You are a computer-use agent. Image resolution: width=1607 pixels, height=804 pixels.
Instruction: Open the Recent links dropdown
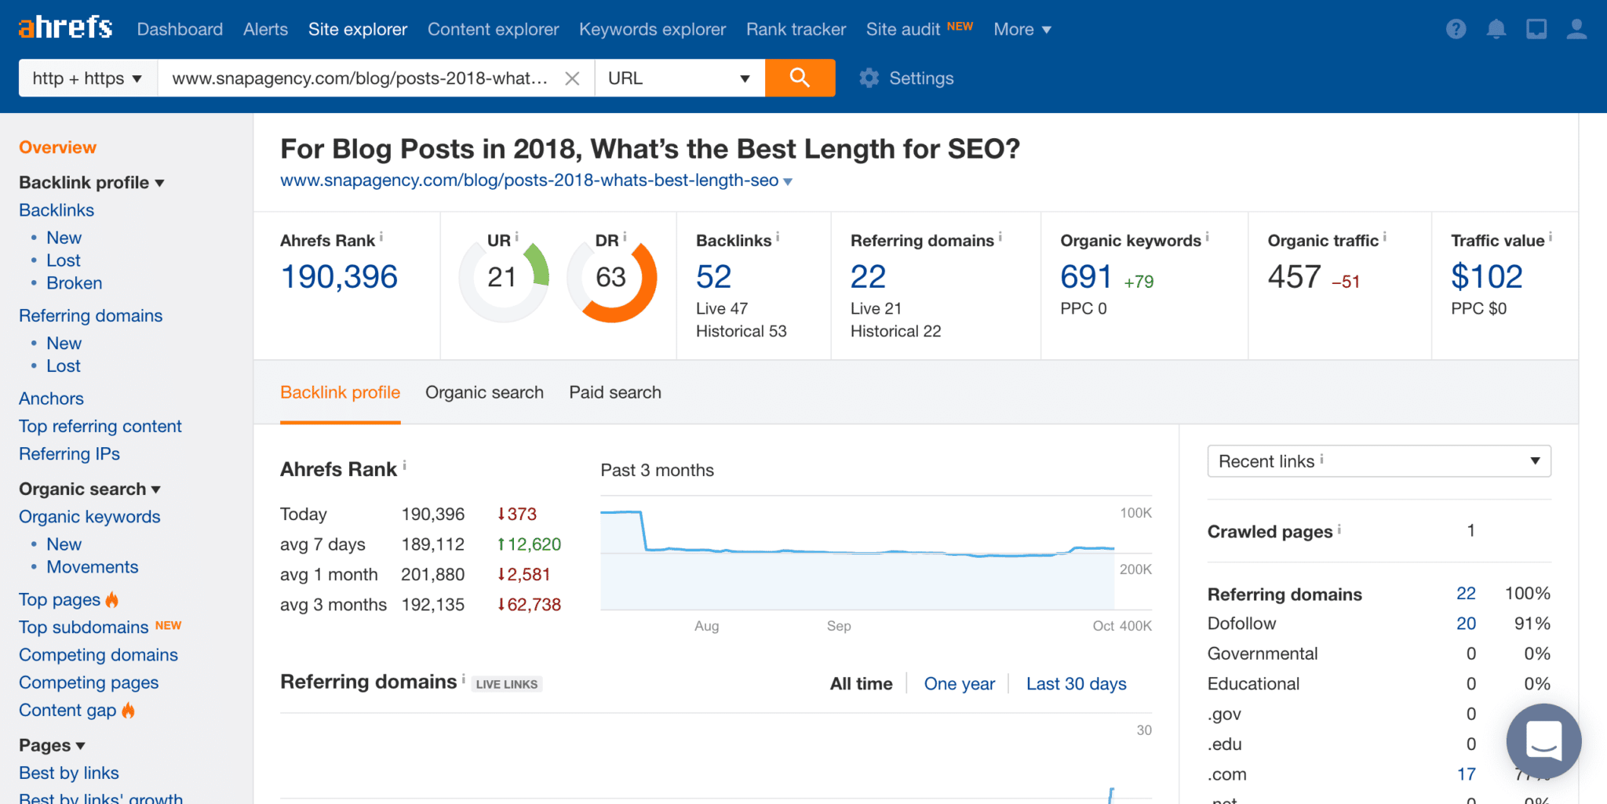tap(1379, 461)
